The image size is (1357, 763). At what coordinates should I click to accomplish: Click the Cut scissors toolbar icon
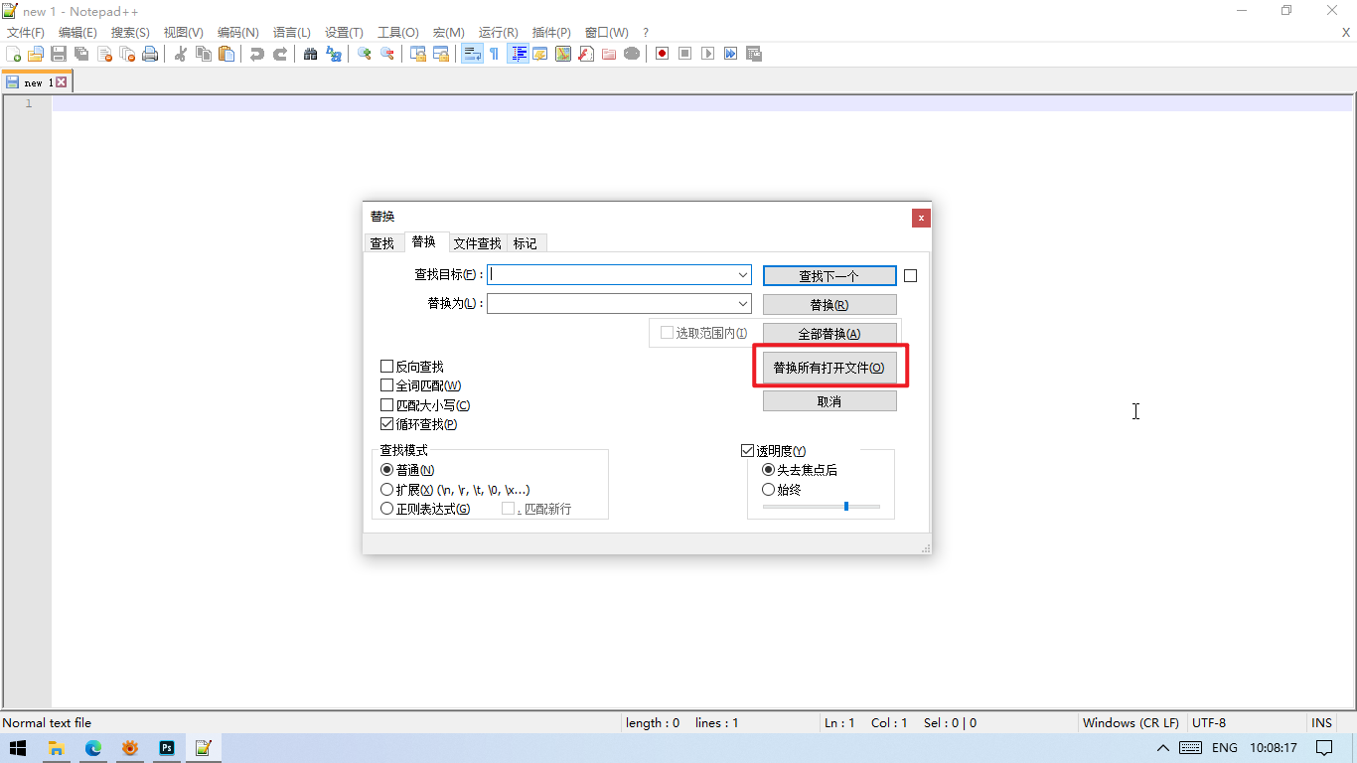point(181,54)
